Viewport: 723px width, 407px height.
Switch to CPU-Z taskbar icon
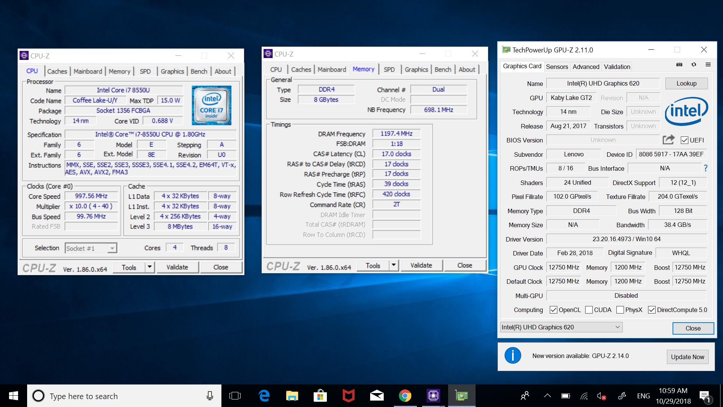433,396
